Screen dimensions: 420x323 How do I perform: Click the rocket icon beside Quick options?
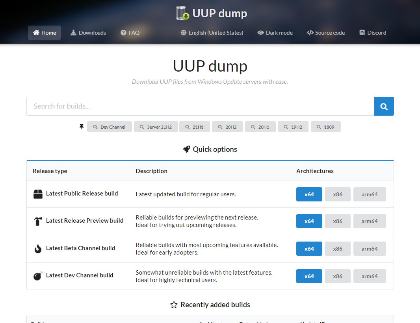(186, 149)
